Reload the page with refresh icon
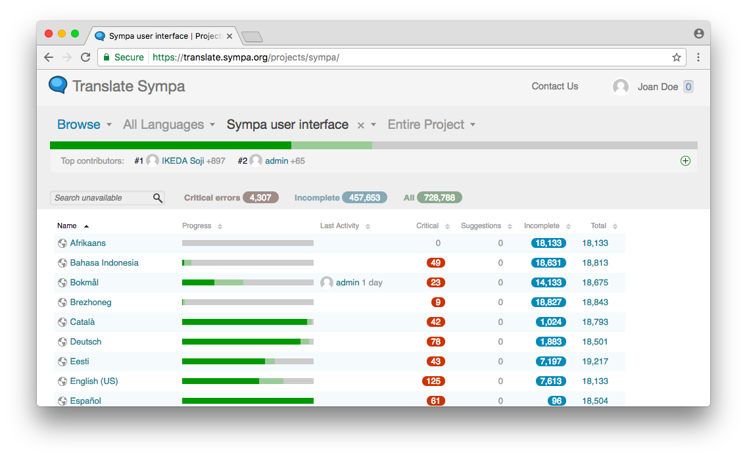This screenshot has width=747, height=459. tap(85, 57)
